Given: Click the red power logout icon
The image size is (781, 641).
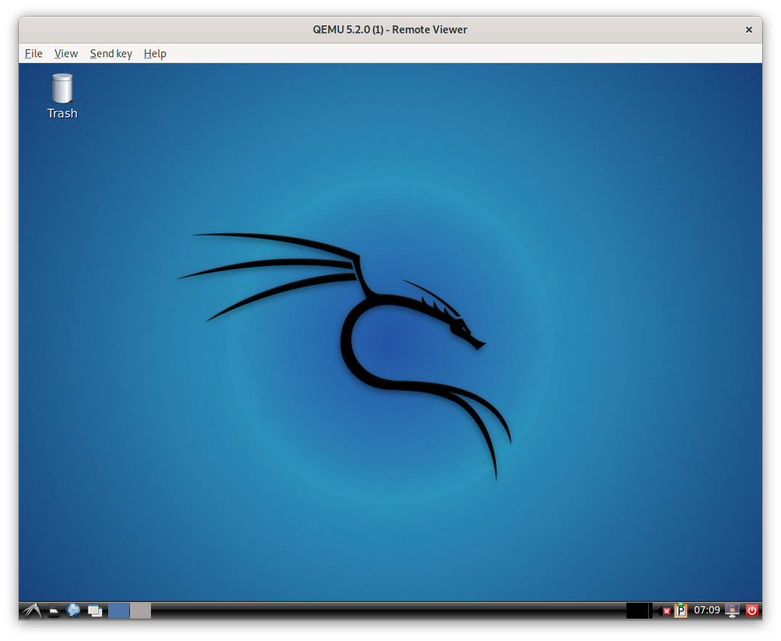Looking at the screenshot, I should (752, 611).
